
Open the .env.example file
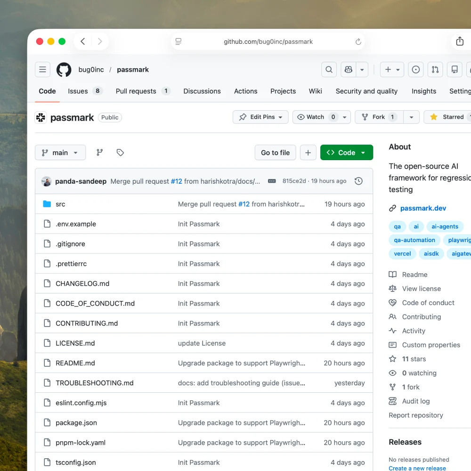[76, 224]
